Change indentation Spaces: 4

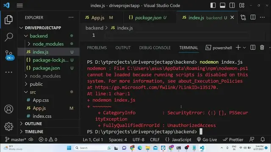point(118,139)
